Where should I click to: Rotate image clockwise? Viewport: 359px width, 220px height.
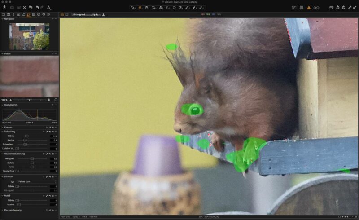(343, 8)
